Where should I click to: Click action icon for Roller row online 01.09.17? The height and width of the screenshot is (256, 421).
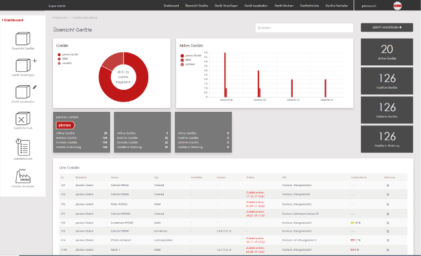pos(388,204)
